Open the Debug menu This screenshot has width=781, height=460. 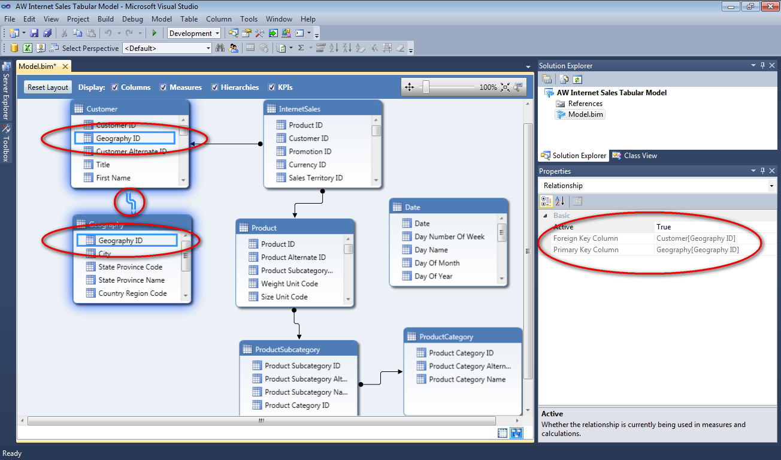(x=132, y=19)
